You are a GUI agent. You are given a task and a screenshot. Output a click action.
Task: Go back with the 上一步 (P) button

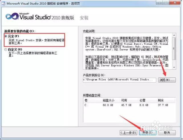tap(128, 133)
